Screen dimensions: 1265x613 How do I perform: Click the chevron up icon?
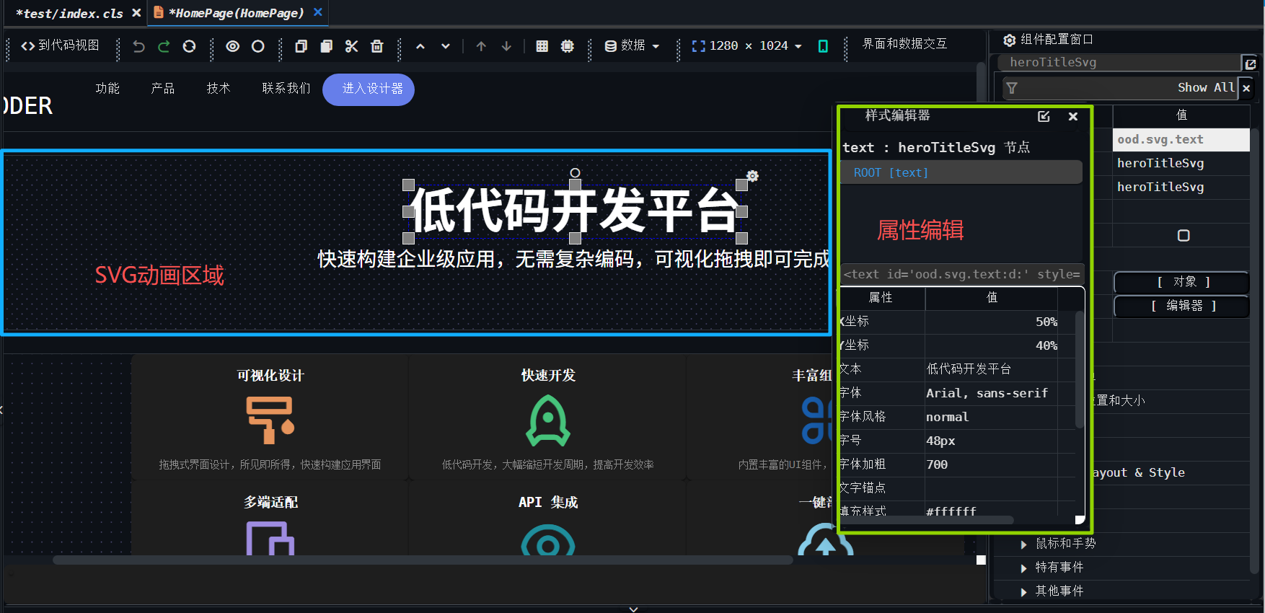[420, 46]
